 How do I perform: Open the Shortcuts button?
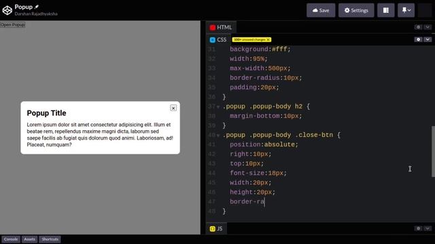click(x=50, y=239)
